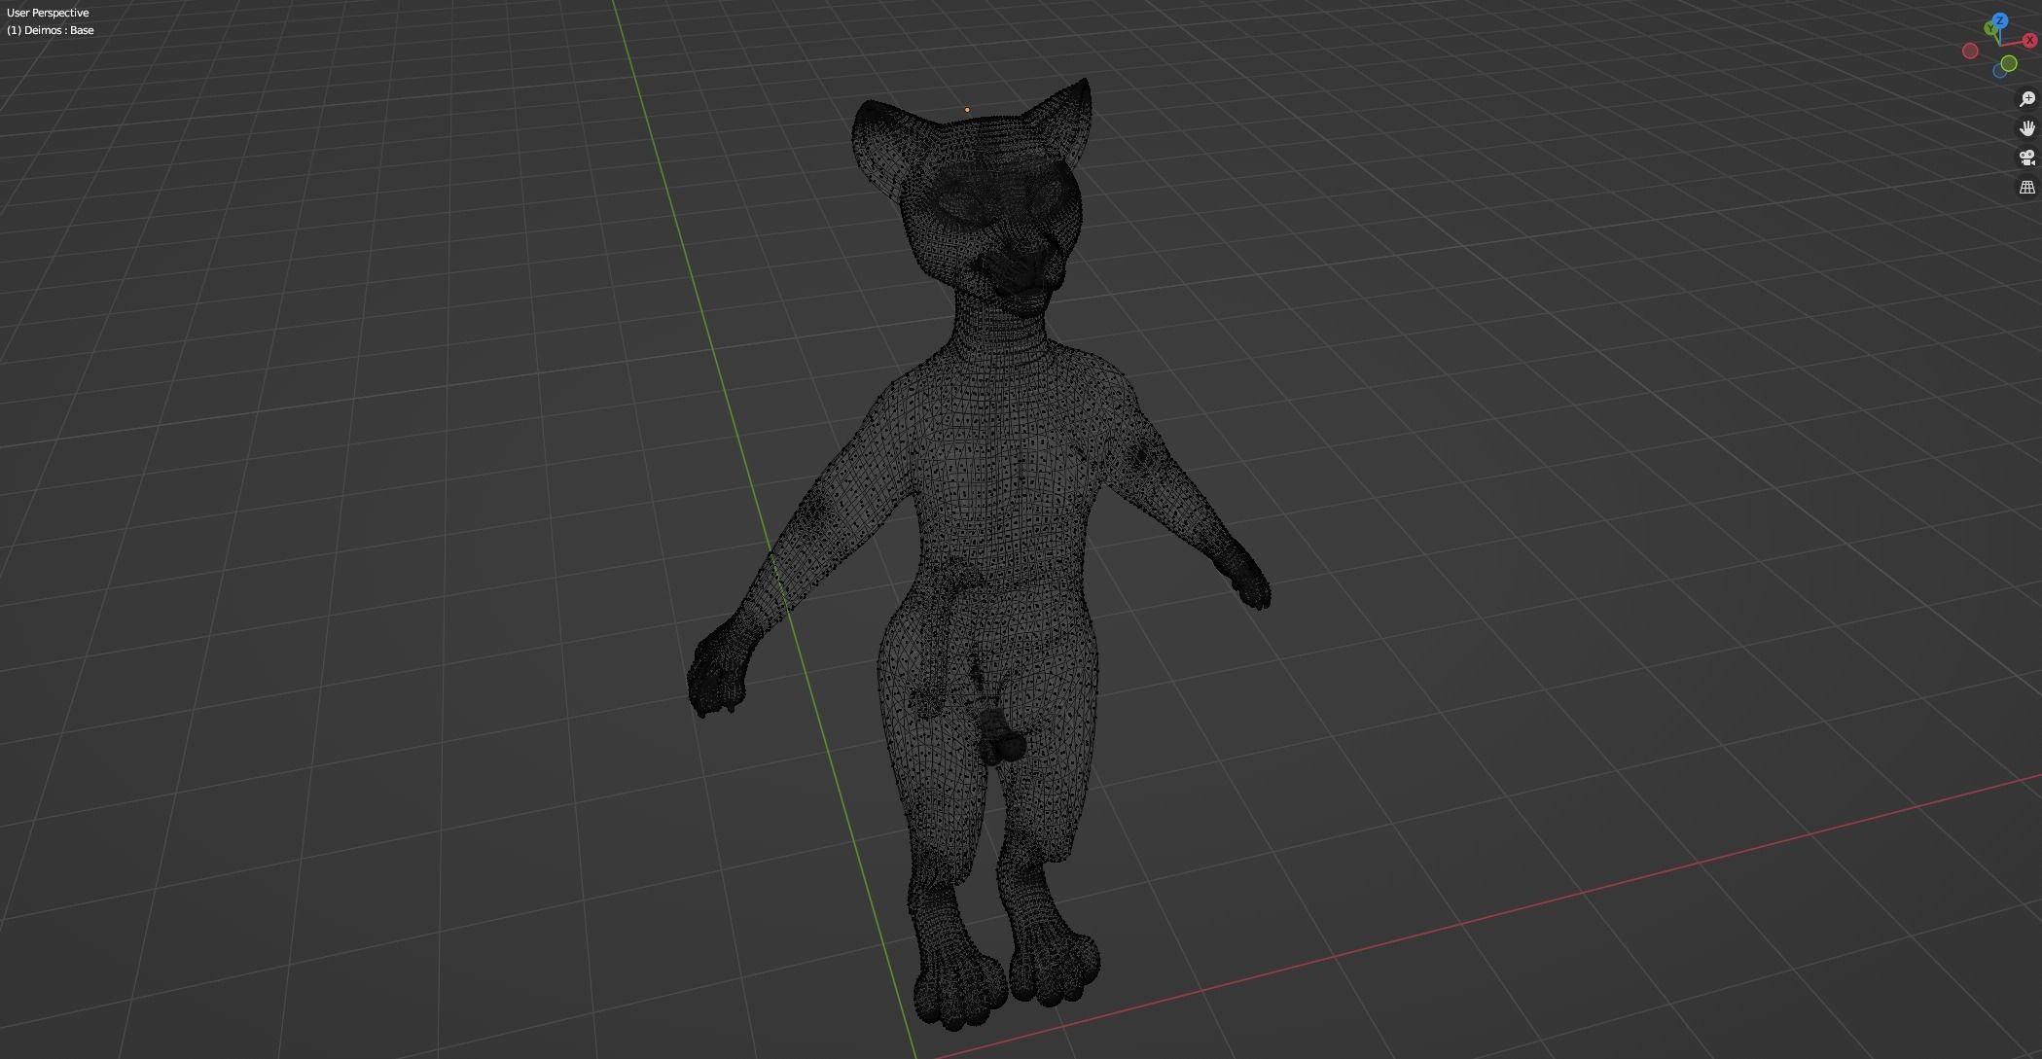The image size is (2042, 1059).
Task: Click the unlabeled red negative X gizmo ball
Action: (x=1970, y=51)
